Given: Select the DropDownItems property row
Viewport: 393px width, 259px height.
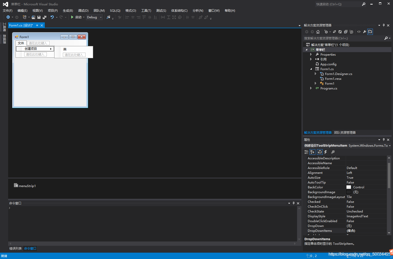Looking at the screenshot, I should coord(347,231).
